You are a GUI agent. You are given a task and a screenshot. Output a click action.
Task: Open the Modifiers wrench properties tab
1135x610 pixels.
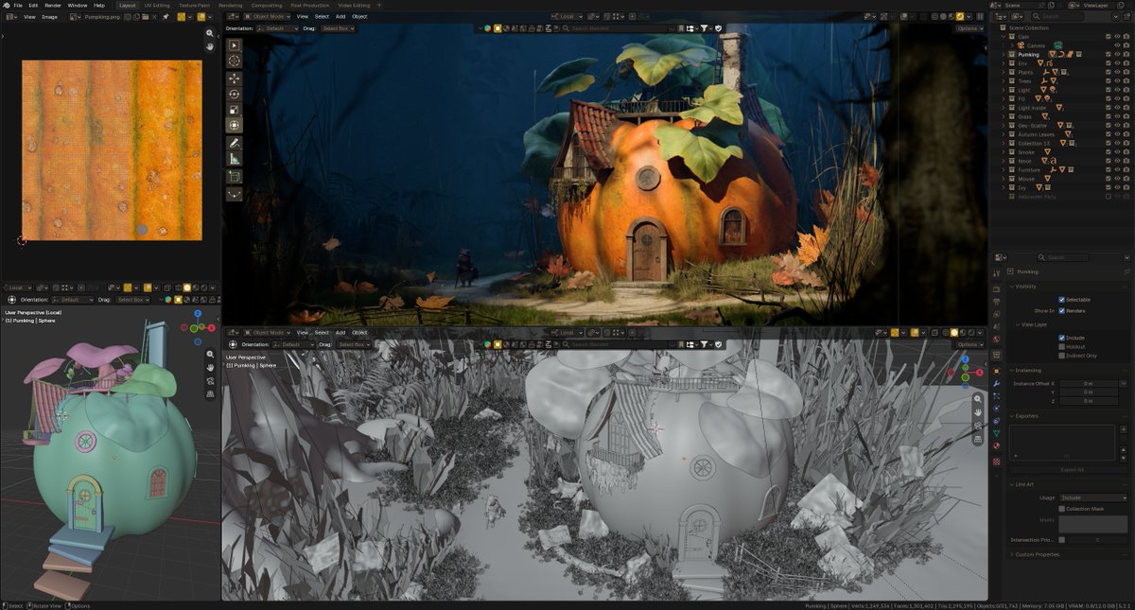click(x=996, y=383)
